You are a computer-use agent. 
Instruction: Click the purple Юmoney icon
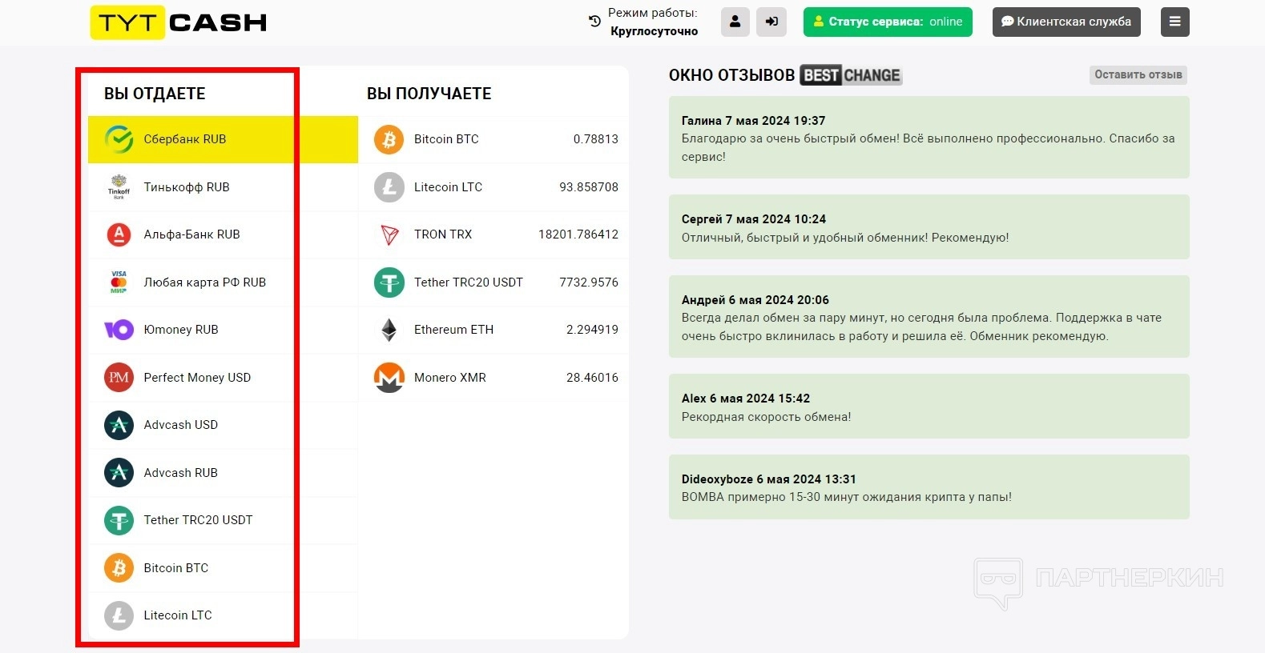[x=119, y=330]
